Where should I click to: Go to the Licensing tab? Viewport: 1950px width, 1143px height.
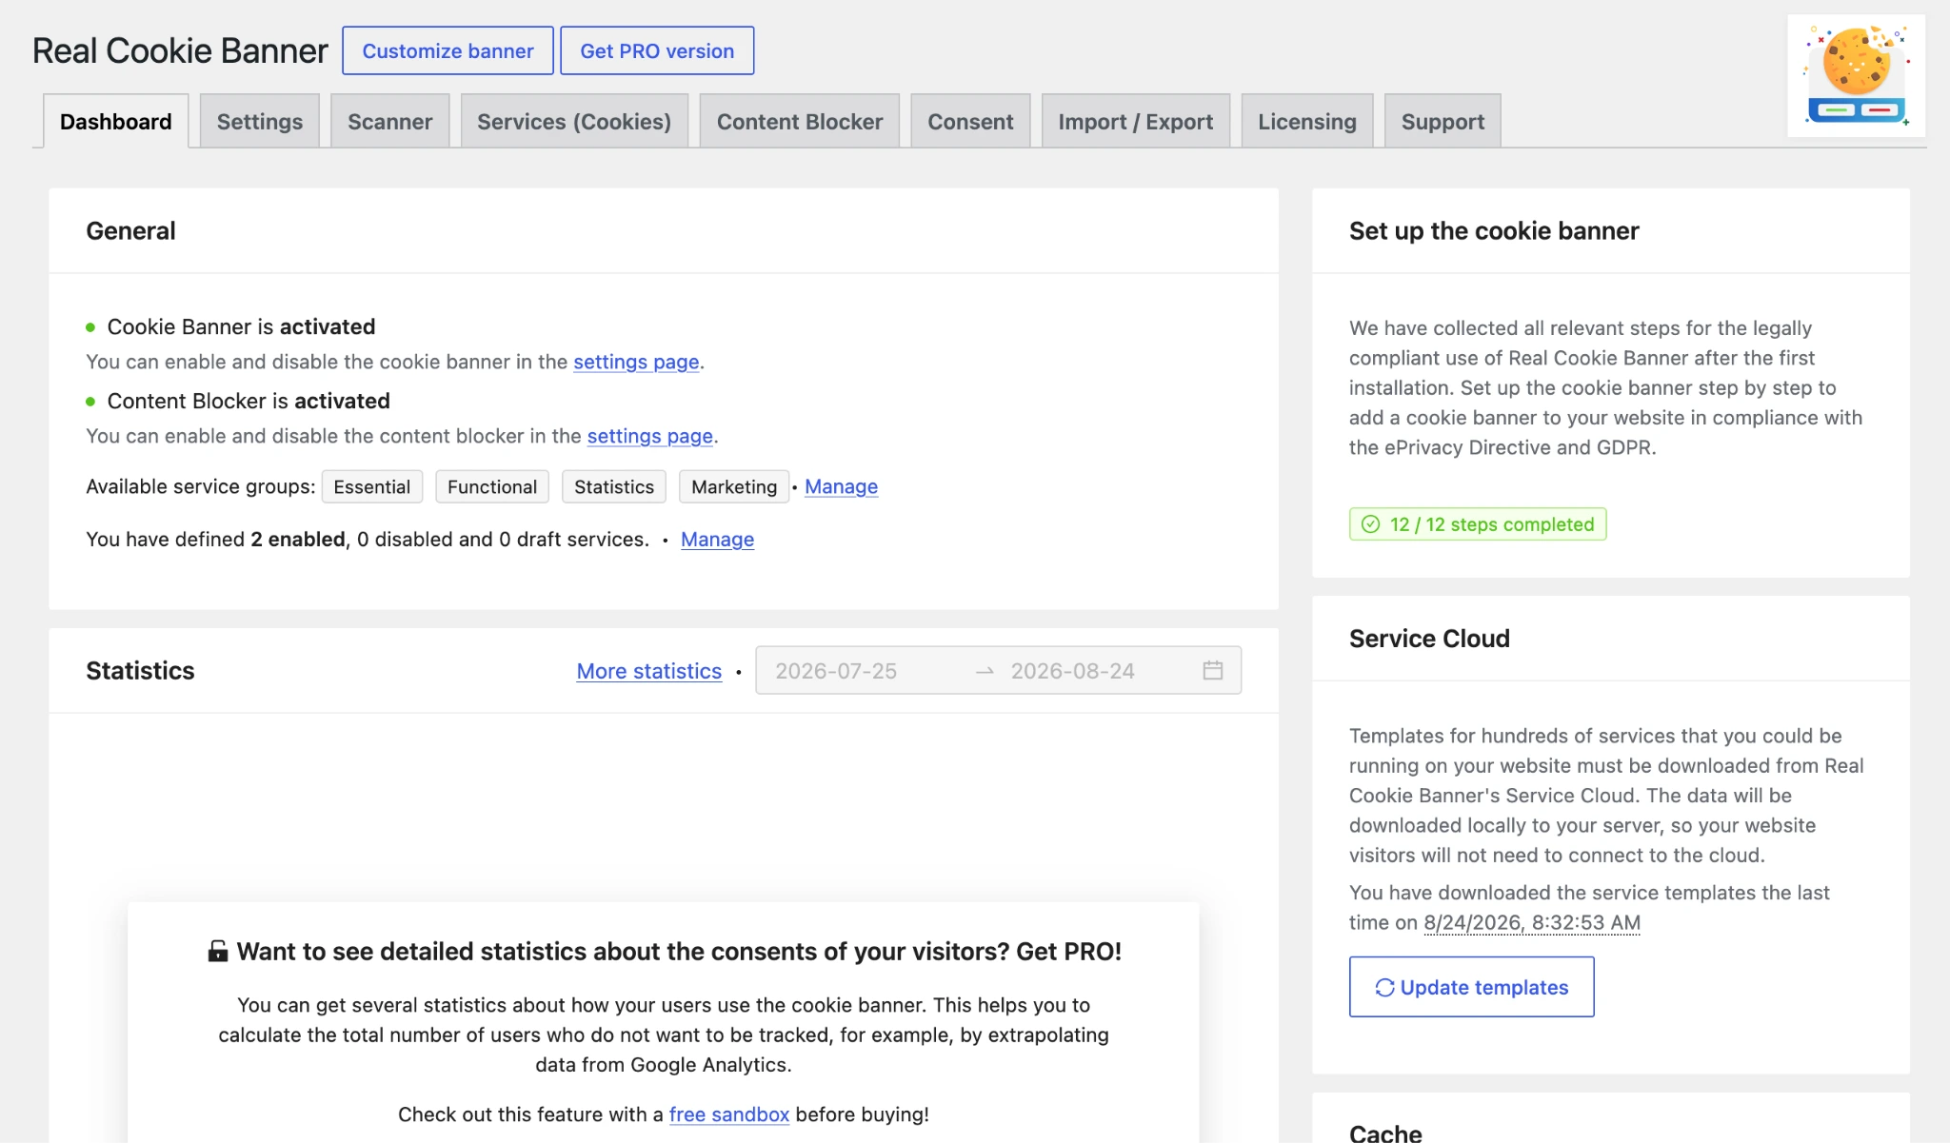[1307, 121]
